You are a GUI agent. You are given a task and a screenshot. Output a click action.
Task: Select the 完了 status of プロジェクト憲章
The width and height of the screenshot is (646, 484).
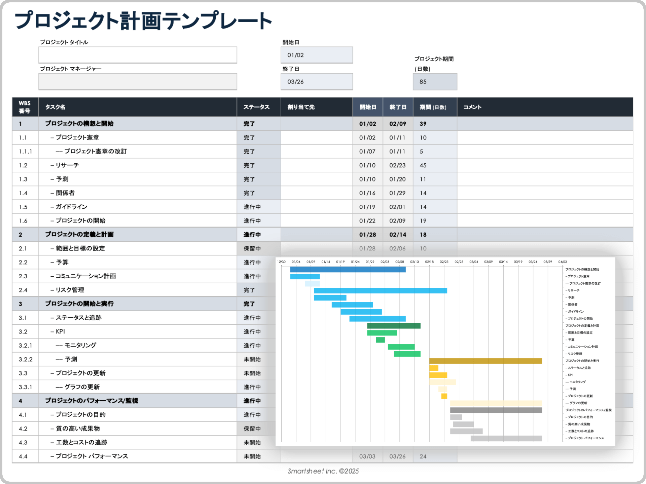pos(249,137)
